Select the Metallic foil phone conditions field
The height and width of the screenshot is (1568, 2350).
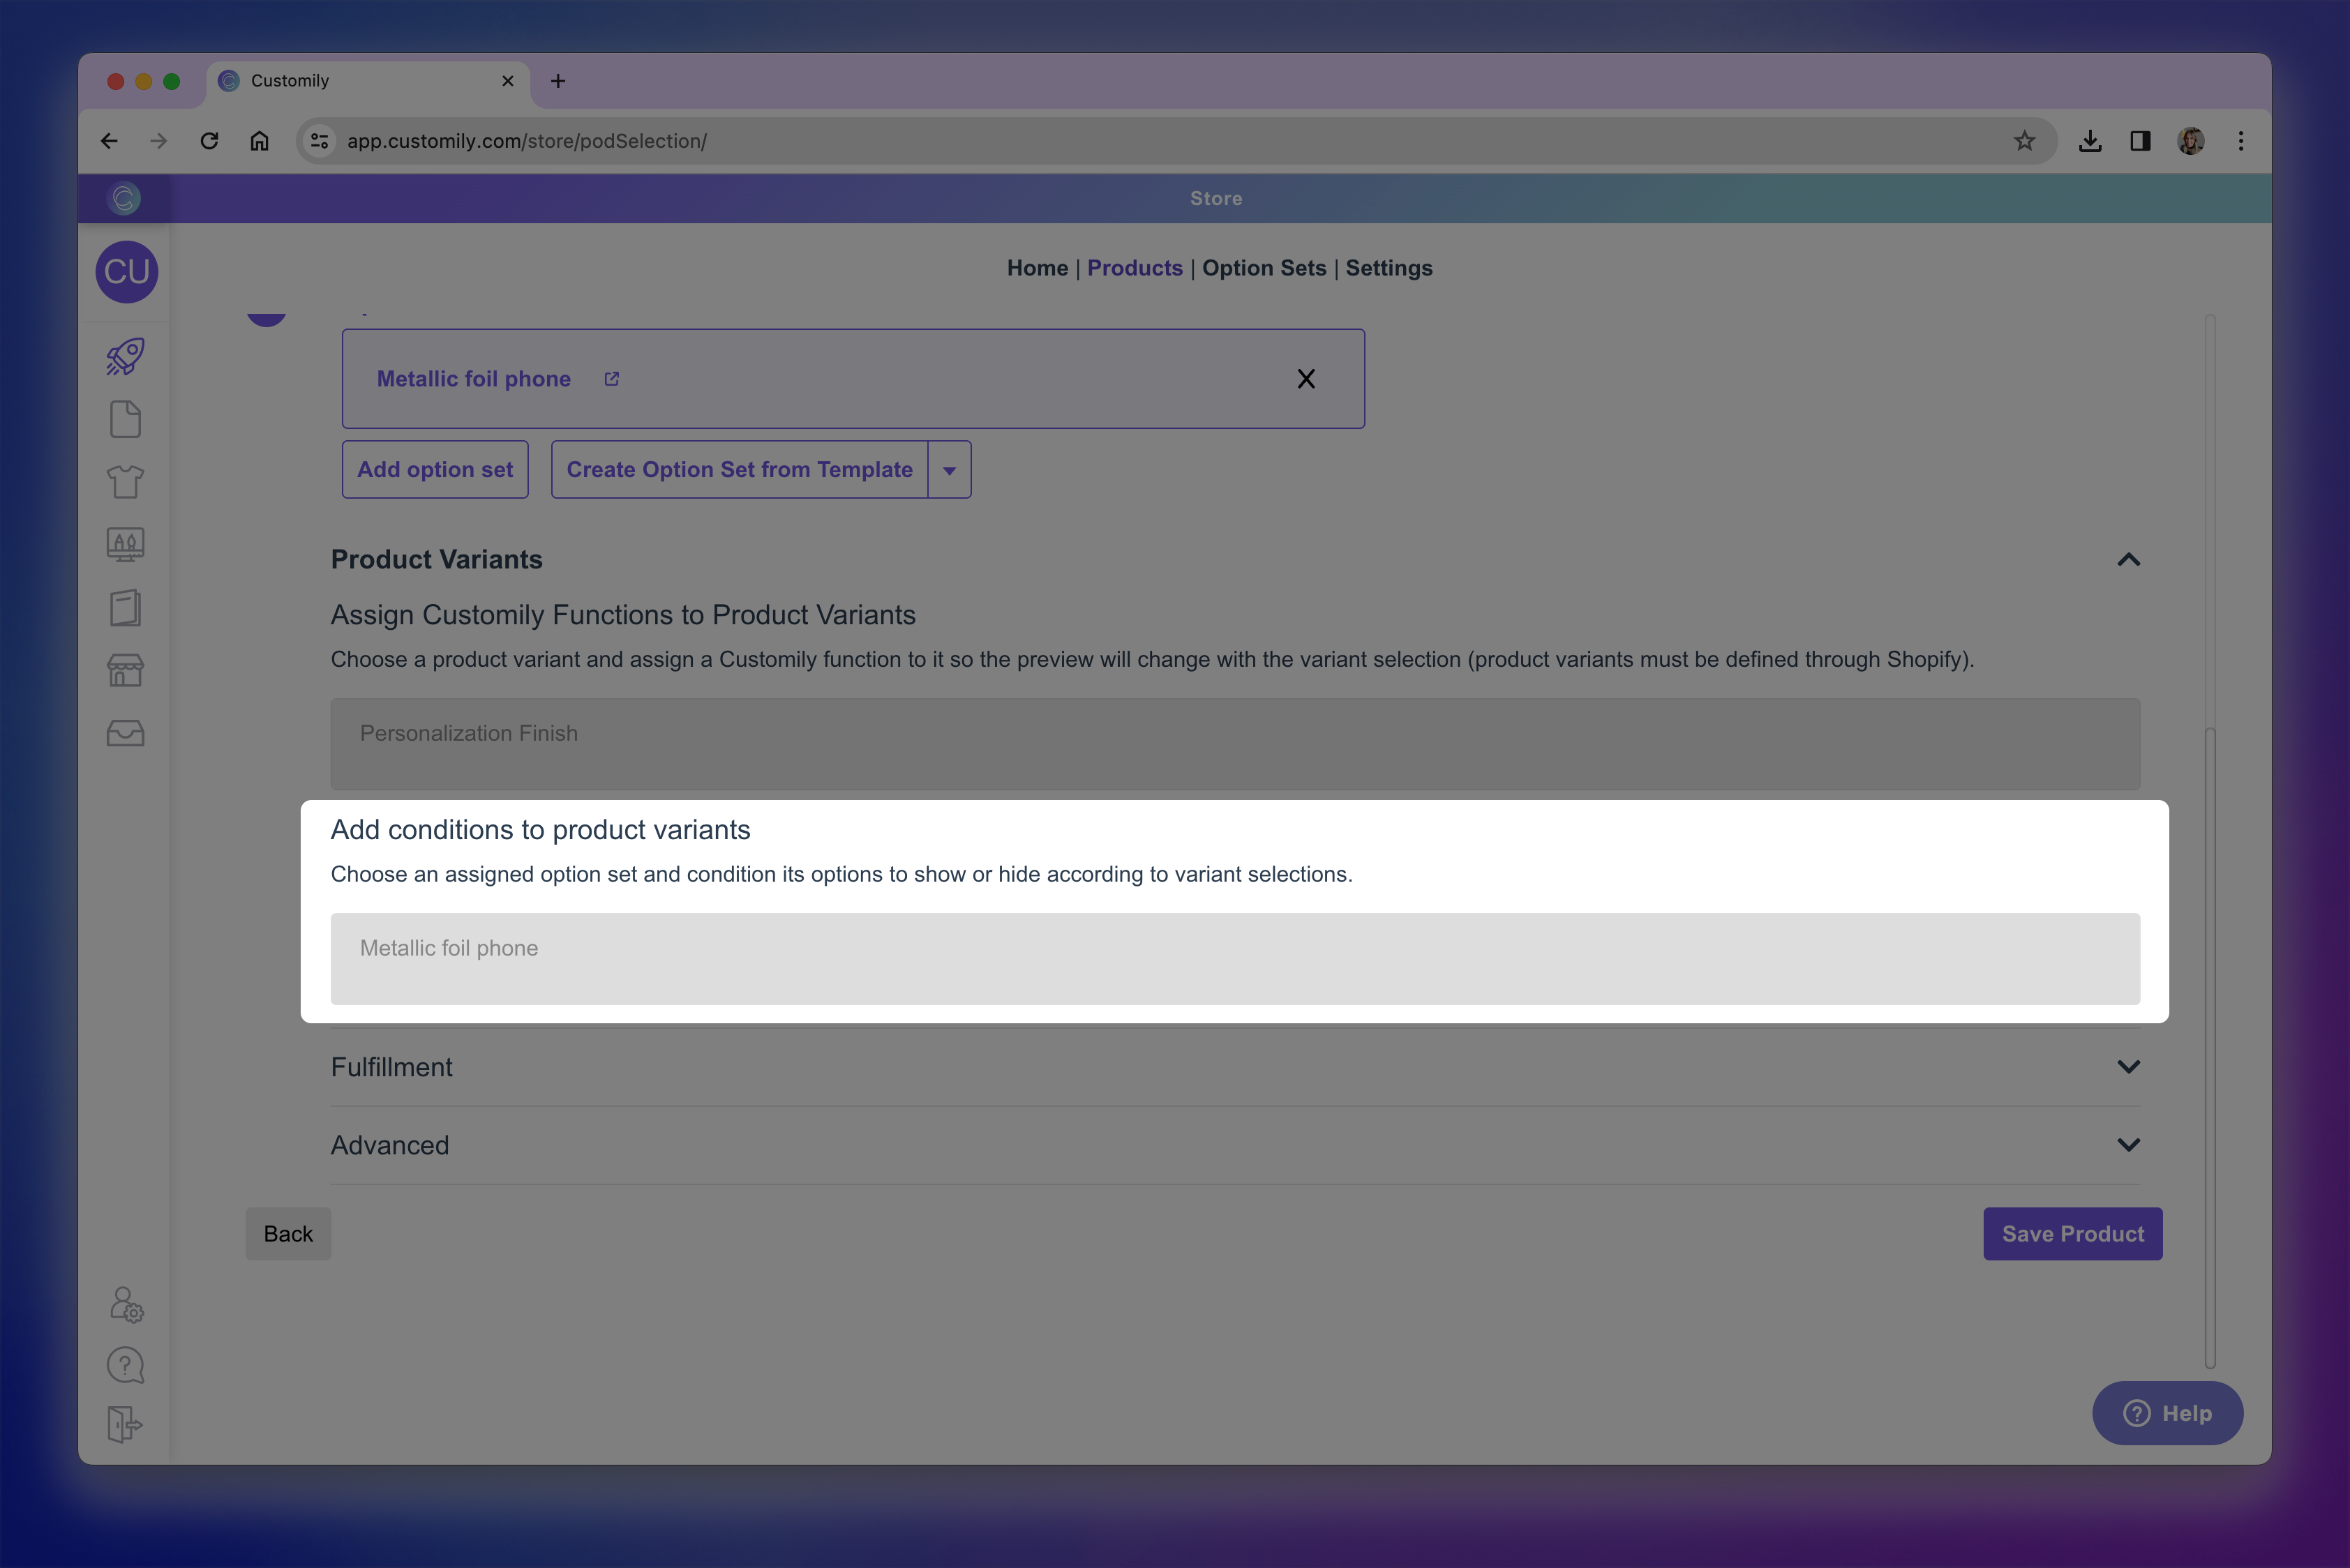tap(1234, 958)
